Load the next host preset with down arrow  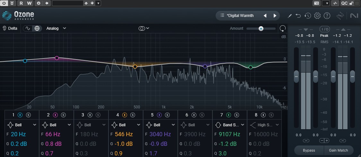(92, 3)
